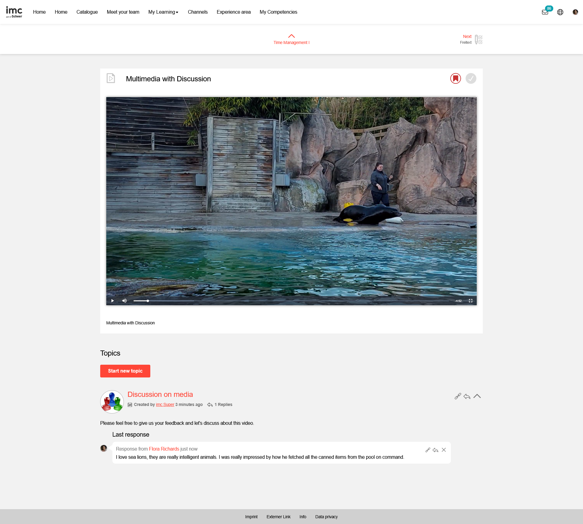This screenshot has width=583, height=524.
Task: Play the sea lion video
Action: pyautogui.click(x=112, y=301)
